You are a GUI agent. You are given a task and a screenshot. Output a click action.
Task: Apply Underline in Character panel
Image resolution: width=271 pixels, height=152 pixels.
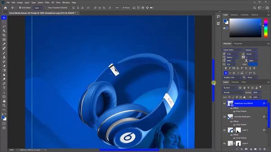(250, 68)
